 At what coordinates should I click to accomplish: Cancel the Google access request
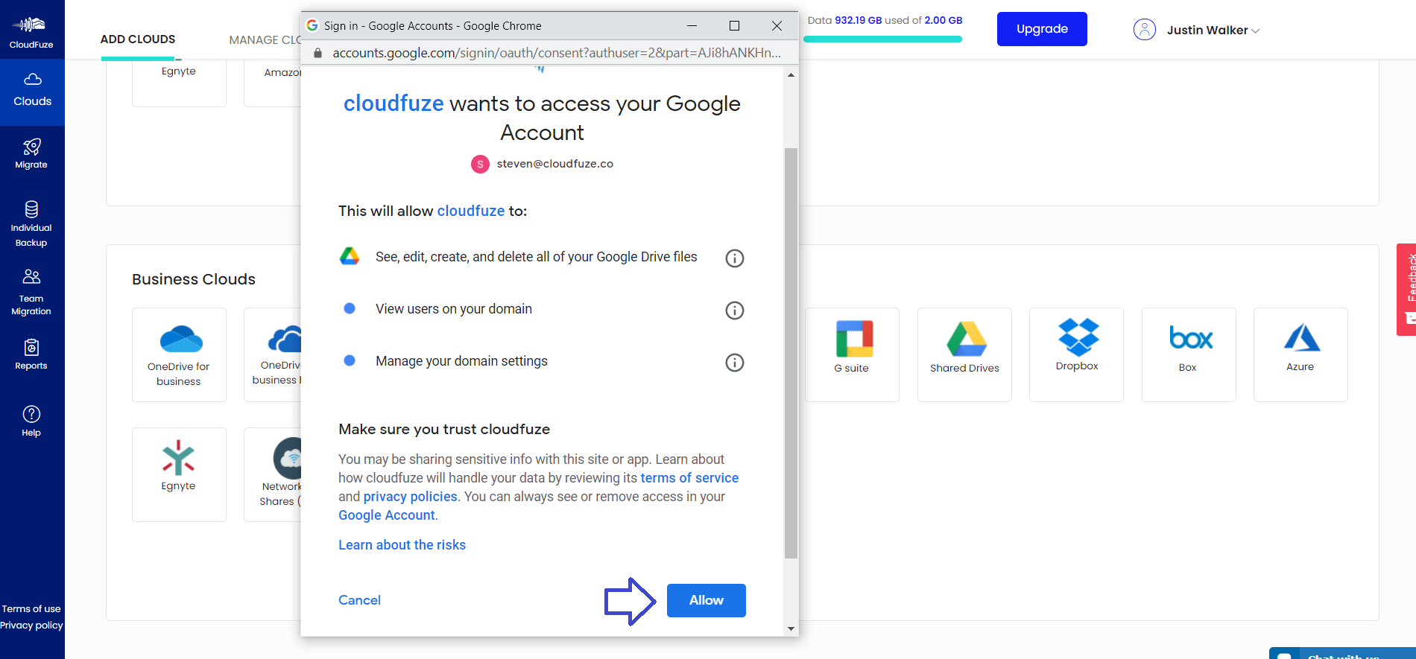point(359,600)
